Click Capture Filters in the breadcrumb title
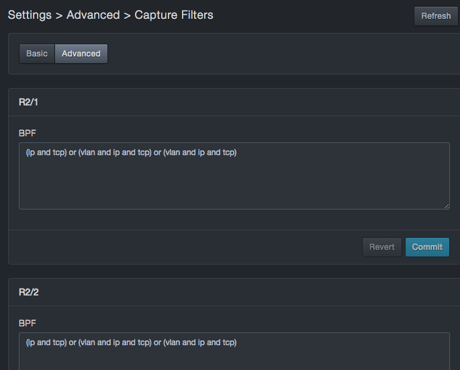The width and height of the screenshot is (460, 370). [174, 15]
